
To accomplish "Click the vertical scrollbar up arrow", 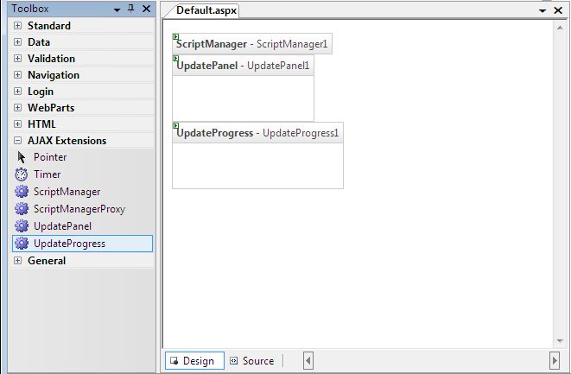I will point(560,28).
